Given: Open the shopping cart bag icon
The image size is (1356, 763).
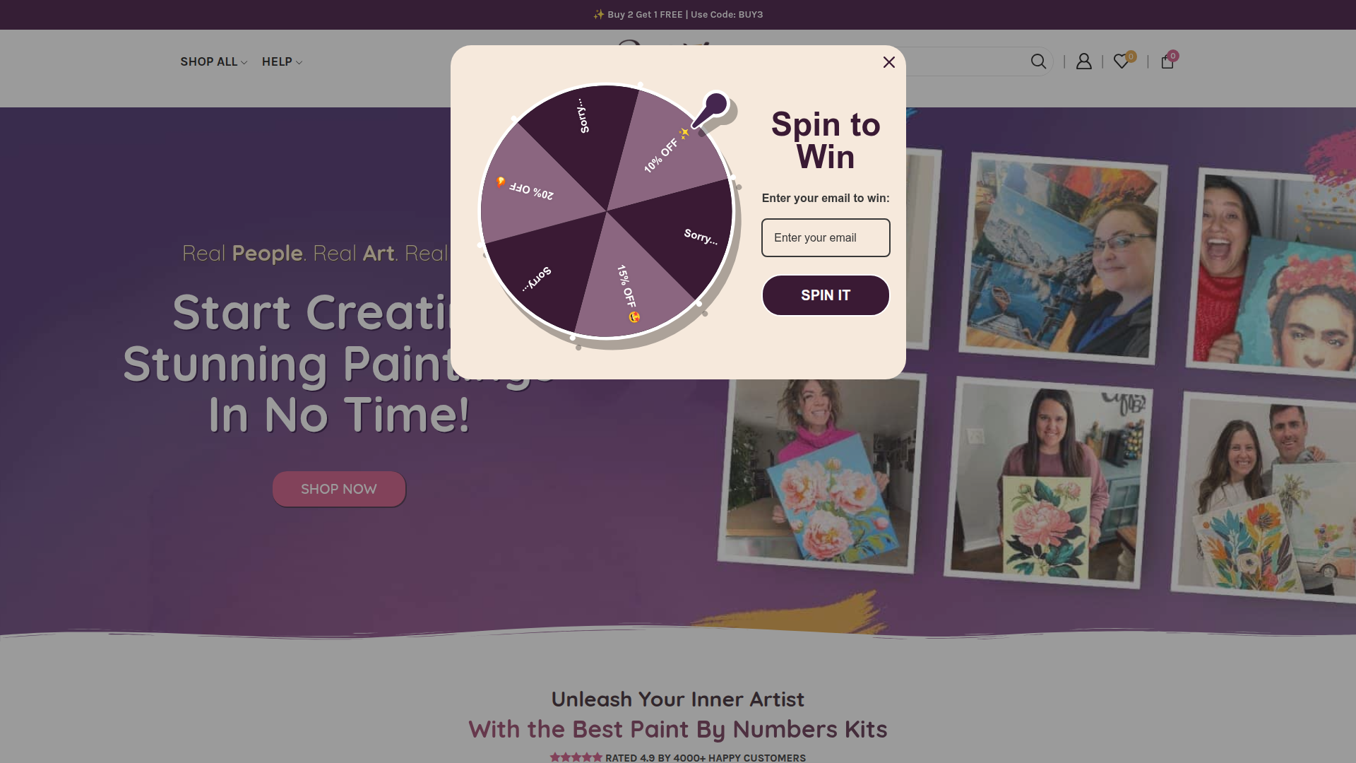Looking at the screenshot, I should 1167,62.
